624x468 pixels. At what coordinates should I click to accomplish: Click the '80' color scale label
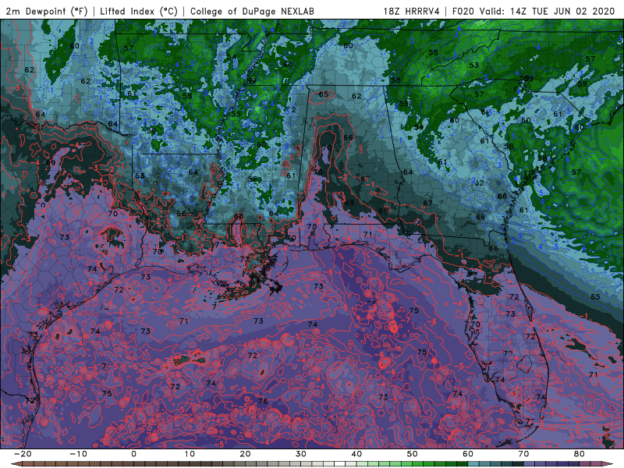click(x=580, y=454)
